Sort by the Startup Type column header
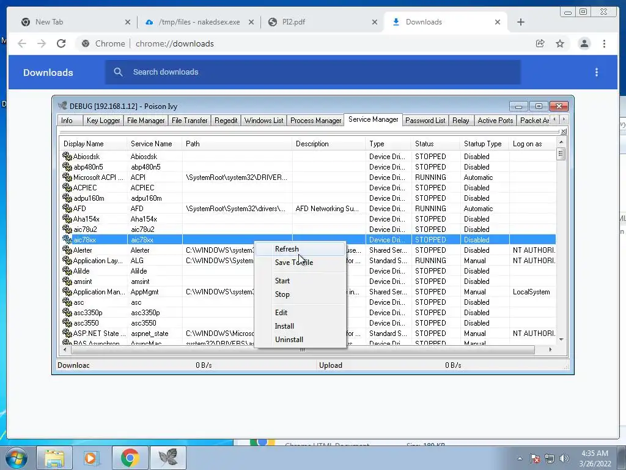This screenshot has height=470, width=626. click(x=485, y=143)
